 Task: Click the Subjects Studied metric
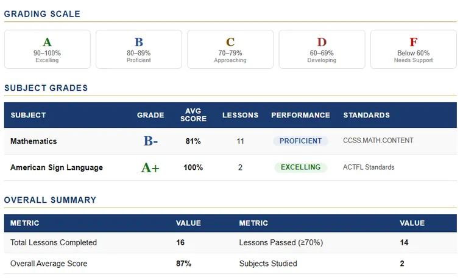pyautogui.click(x=268, y=263)
